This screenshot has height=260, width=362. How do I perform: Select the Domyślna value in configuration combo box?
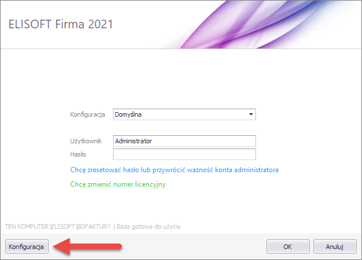(x=128, y=114)
